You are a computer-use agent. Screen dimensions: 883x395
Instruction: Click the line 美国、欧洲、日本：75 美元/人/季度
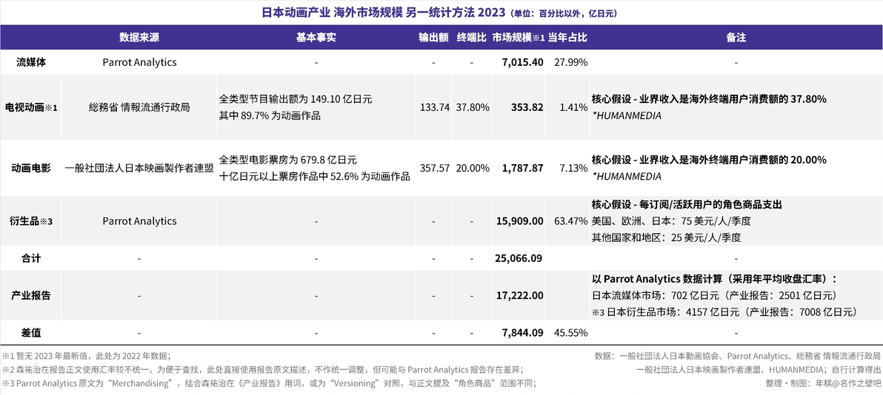point(671,221)
